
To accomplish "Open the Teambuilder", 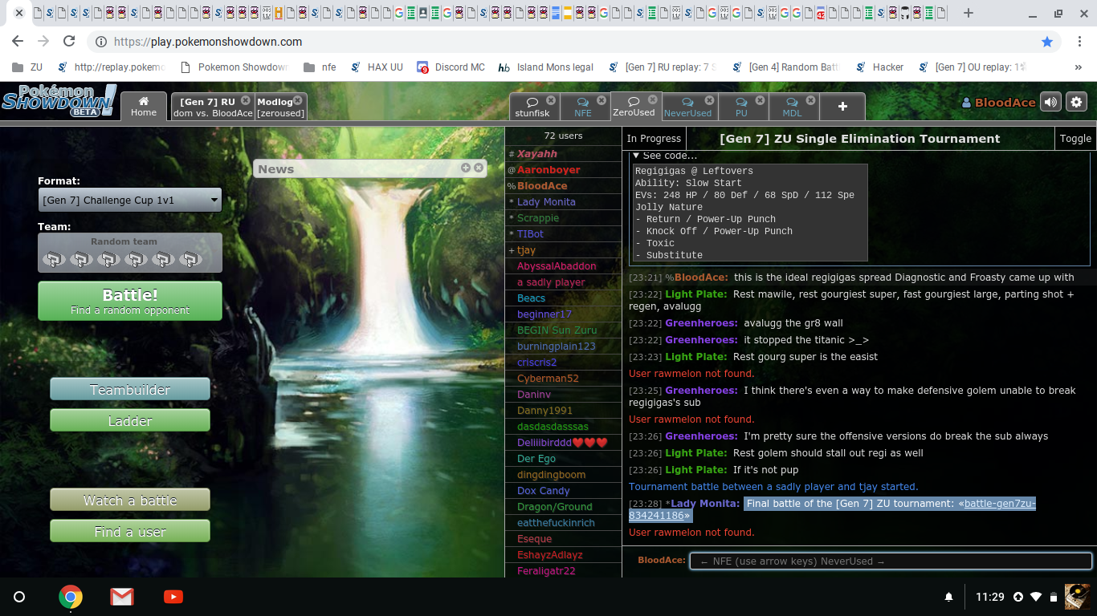I will (130, 389).
